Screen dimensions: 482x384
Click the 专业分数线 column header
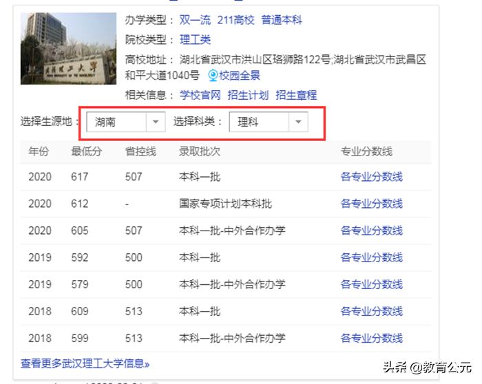(367, 151)
